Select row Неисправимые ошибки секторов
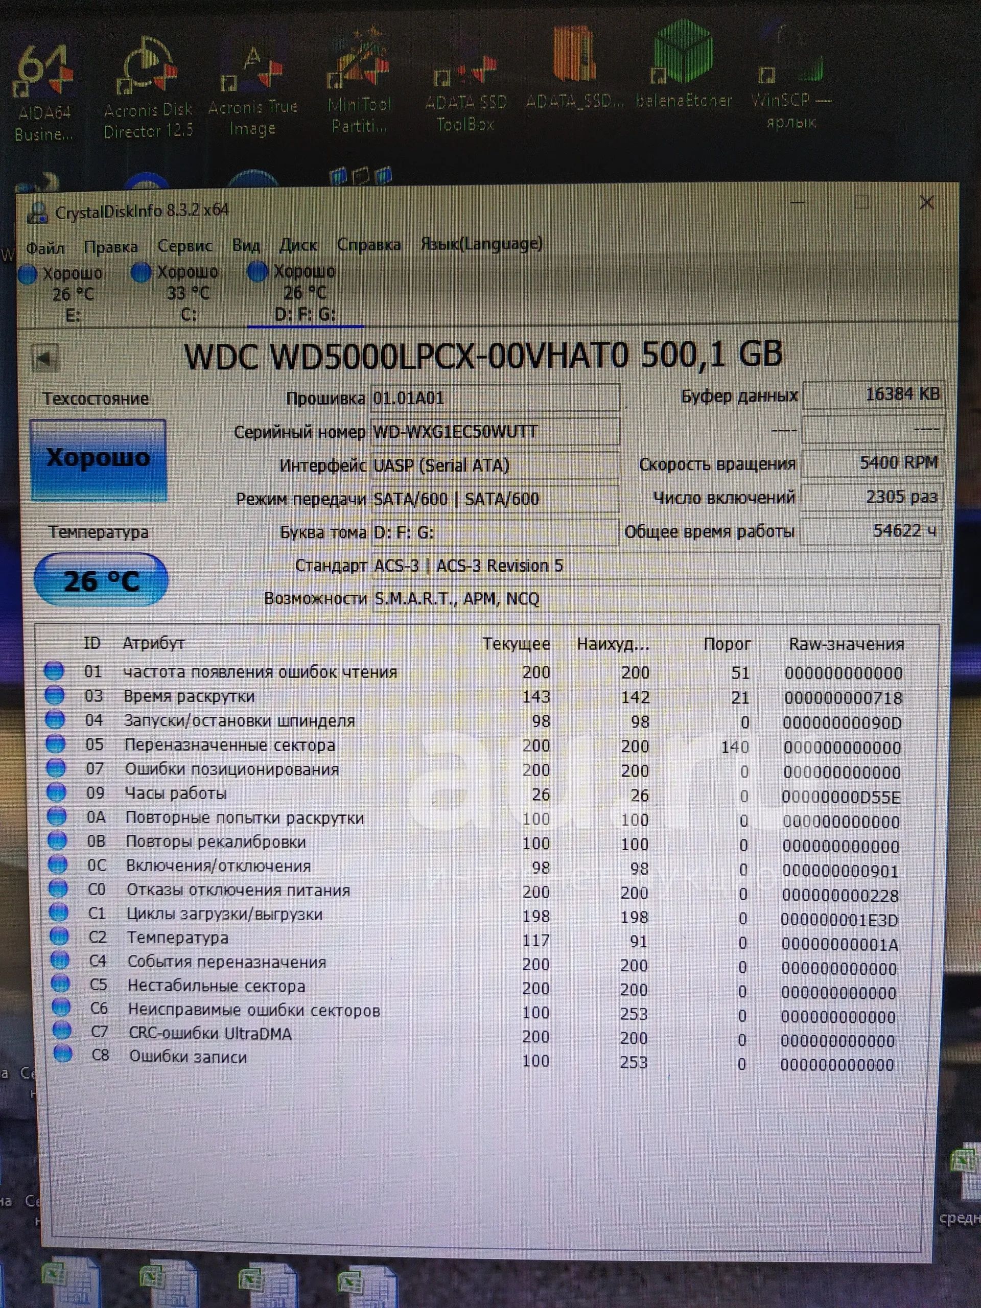 473,1012
